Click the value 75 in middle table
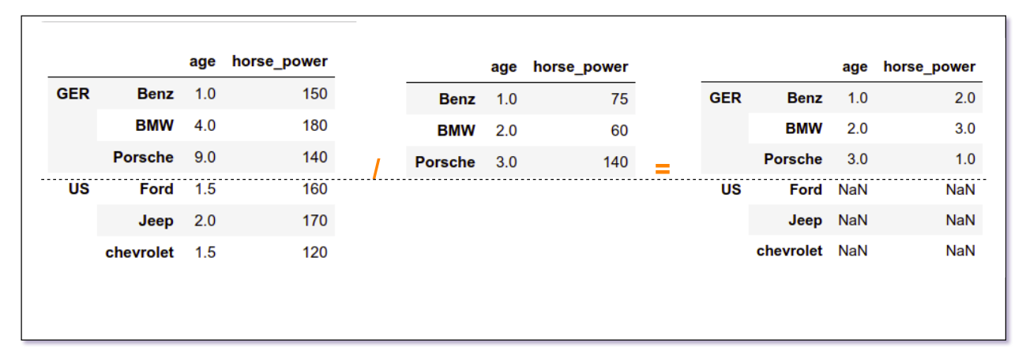The width and height of the screenshot is (1026, 361). point(619,99)
